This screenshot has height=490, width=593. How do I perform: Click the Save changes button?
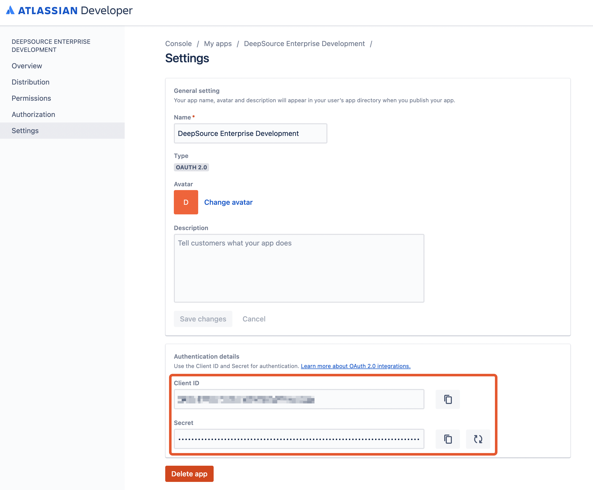[x=203, y=319]
